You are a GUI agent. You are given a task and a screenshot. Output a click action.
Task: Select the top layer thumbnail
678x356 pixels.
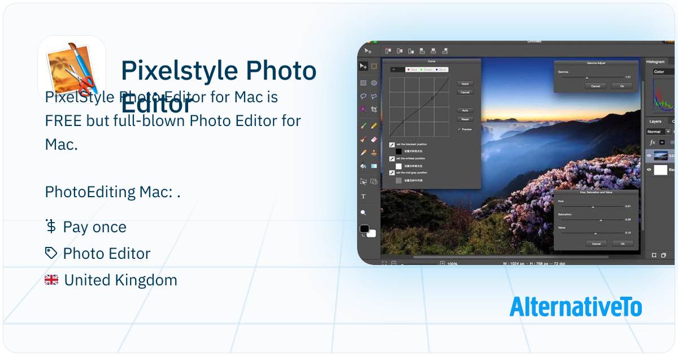point(660,155)
